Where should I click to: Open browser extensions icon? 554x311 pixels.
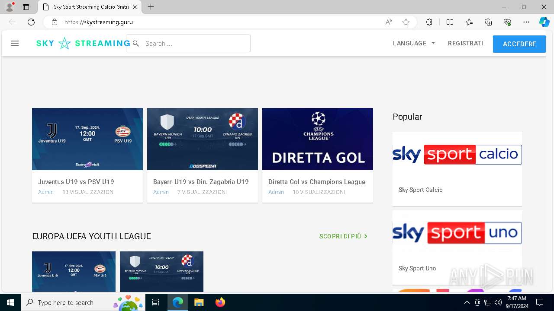tap(429, 22)
